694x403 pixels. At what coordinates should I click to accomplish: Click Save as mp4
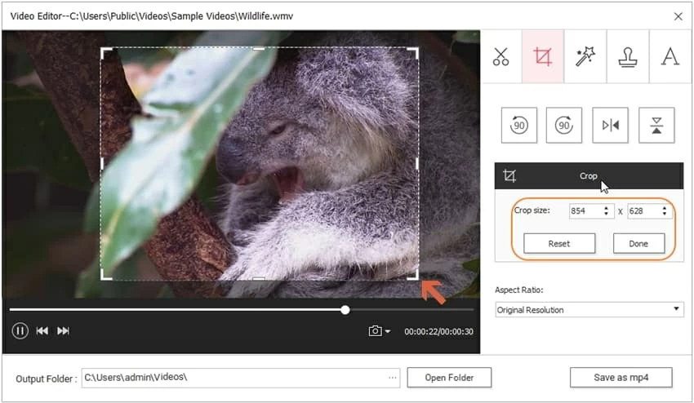pyautogui.click(x=621, y=377)
